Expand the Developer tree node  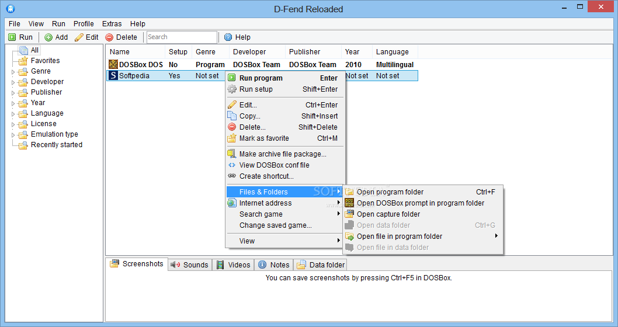(13, 83)
